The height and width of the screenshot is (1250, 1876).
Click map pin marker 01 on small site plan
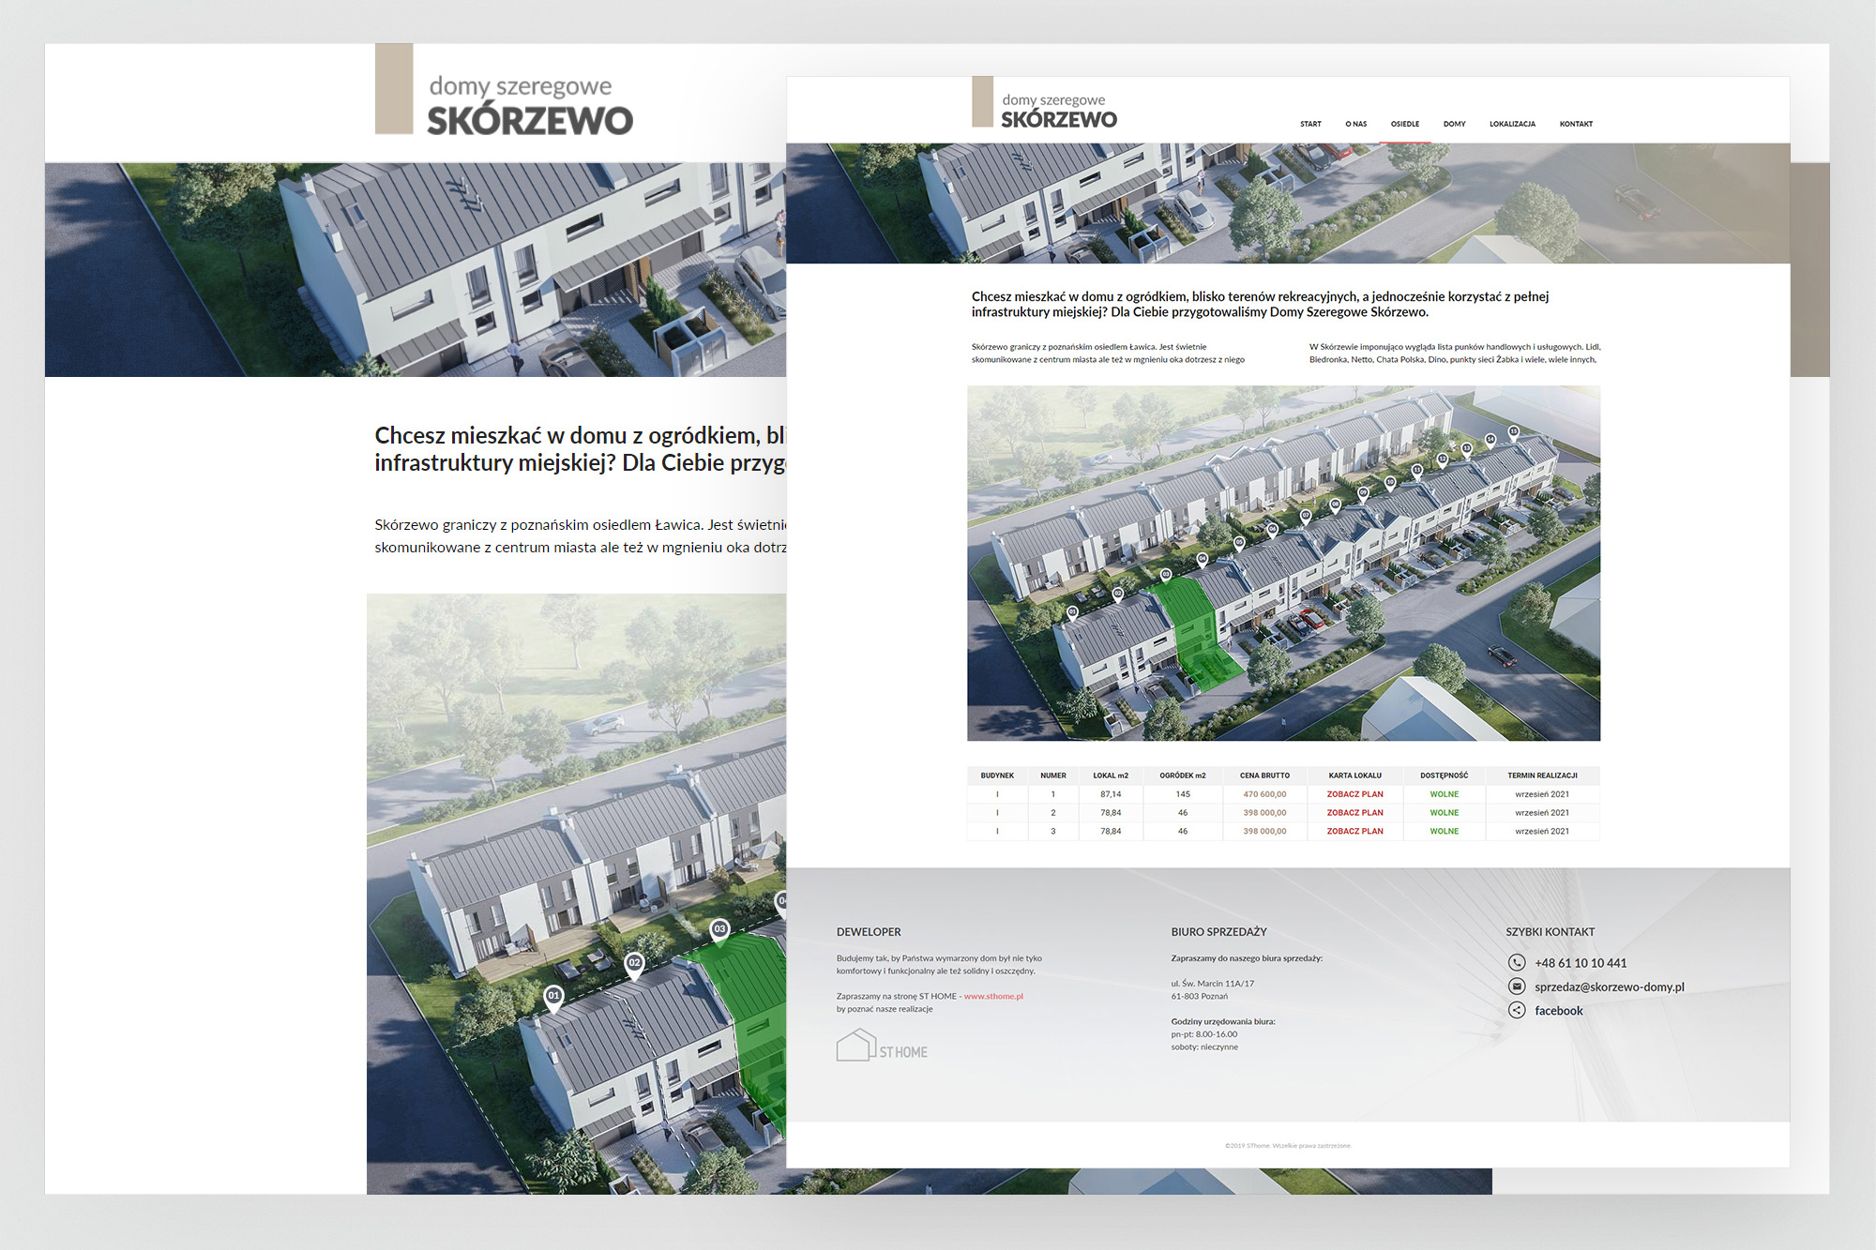coord(1073,612)
